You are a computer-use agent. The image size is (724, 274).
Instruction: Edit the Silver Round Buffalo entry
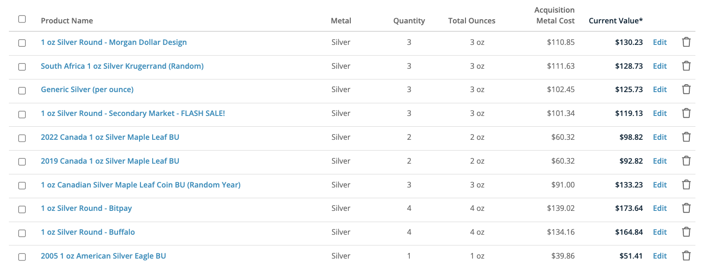tap(660, 232)
